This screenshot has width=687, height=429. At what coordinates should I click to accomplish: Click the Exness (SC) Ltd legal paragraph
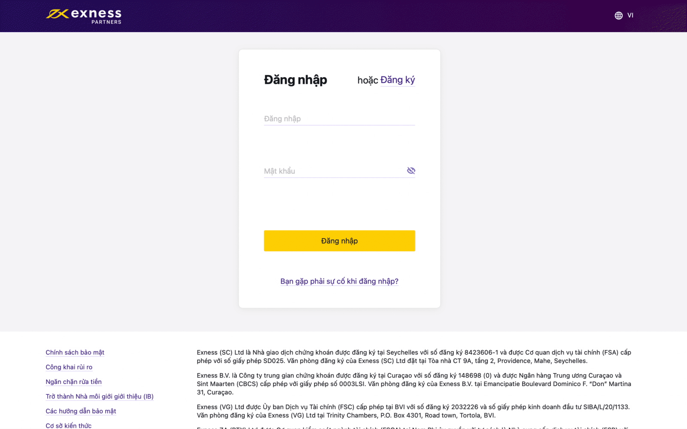(414, 356)
